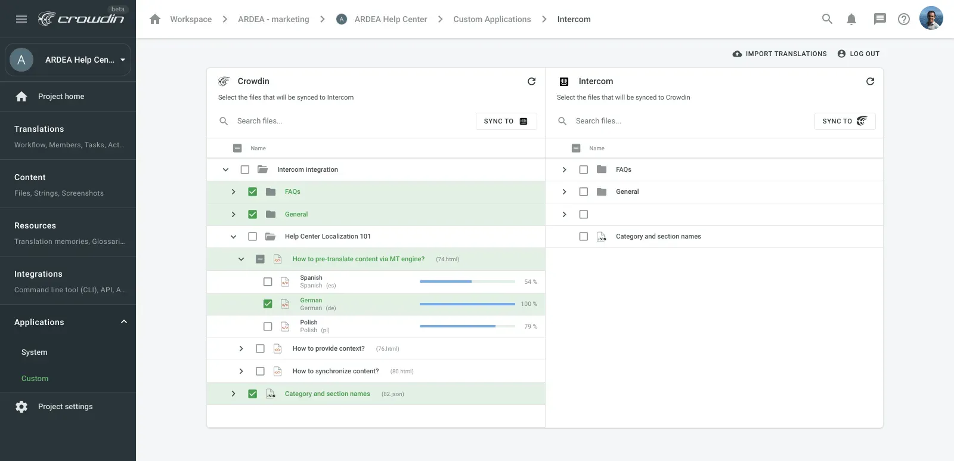
Task: Uncheck the FAQs folder in Crowdin panel
Action: pyautogui.click(x=253, y=192)
